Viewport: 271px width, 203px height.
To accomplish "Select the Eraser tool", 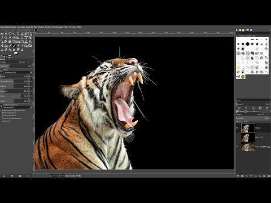I will point(18,46).
